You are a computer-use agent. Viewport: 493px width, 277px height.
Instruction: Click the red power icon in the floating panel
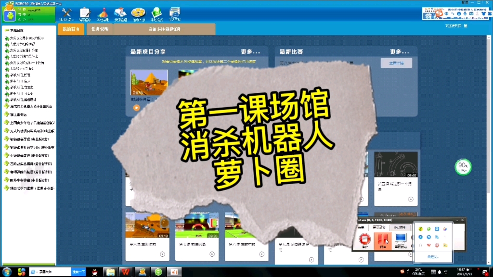pos(364,239)
